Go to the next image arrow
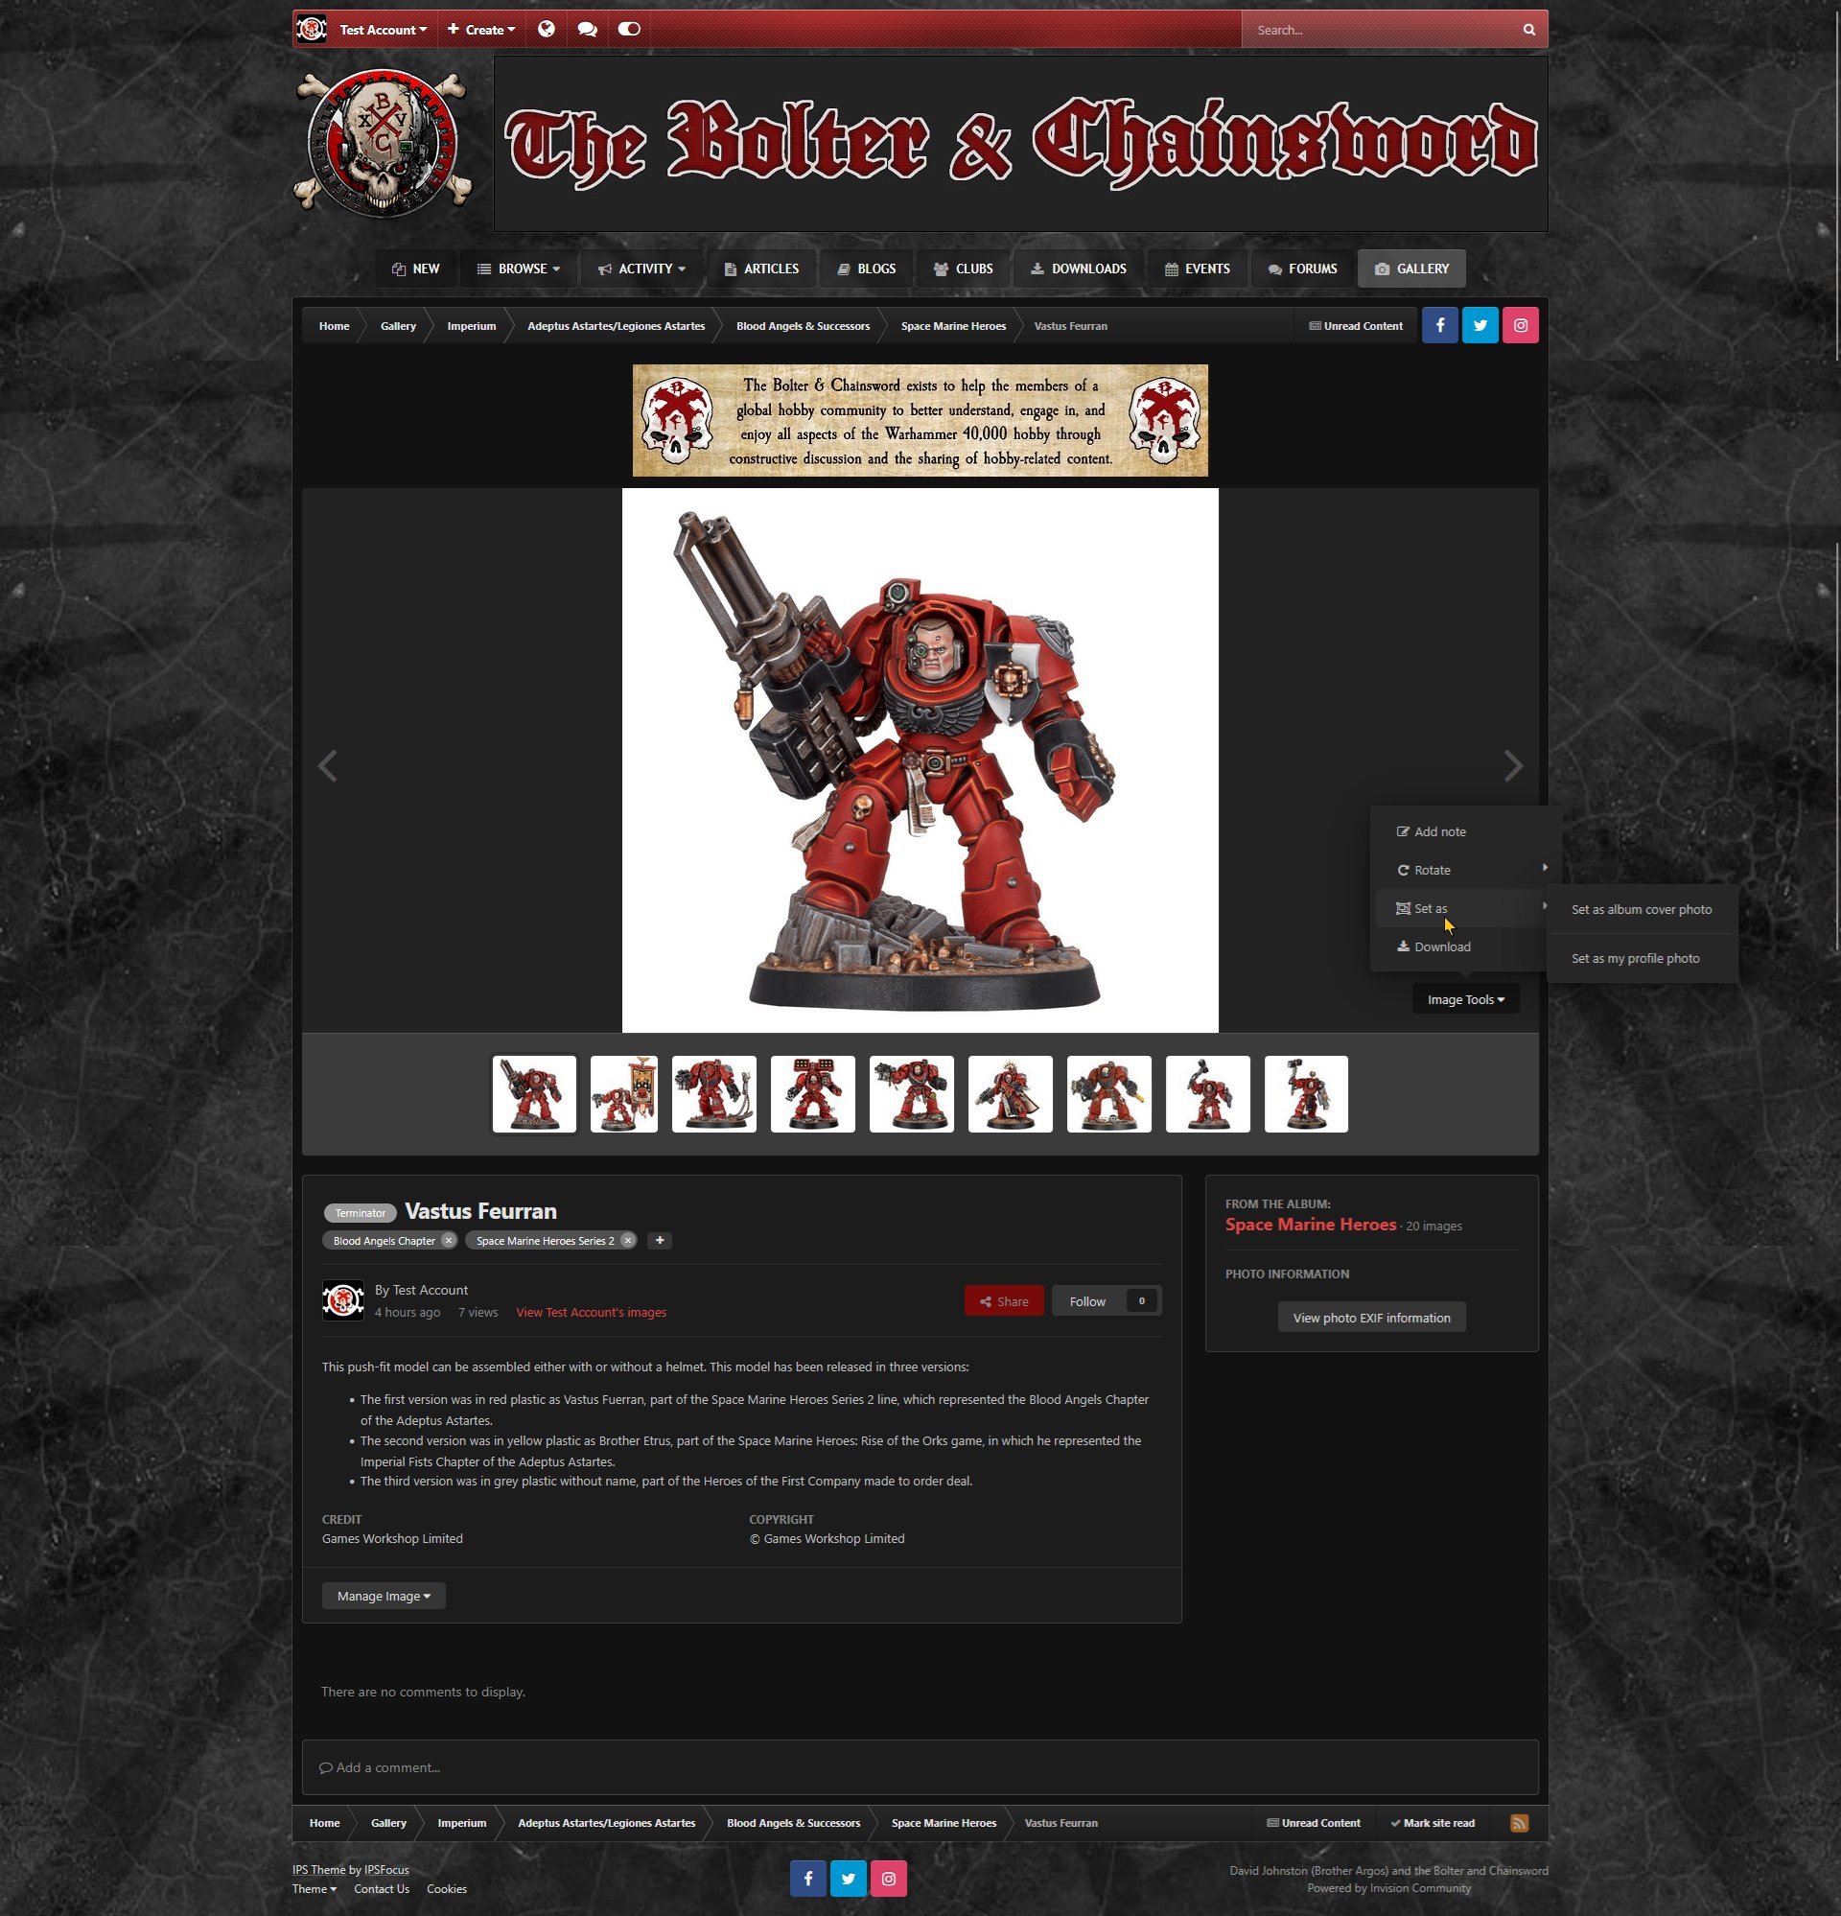Image resolution: width=1841 pixels, height=1916 pixels. coord(1512,765)
